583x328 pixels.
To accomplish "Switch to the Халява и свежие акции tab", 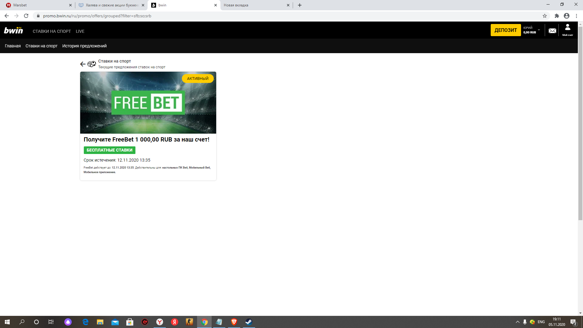I will tap(111, 5).
